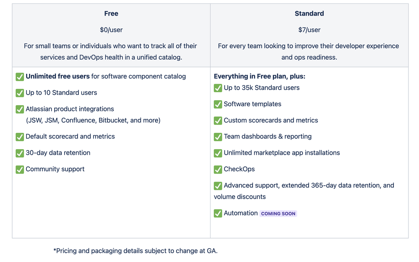Click the Community support checkmark icon
This screenshot has width=419, height=262.
point(20,170)
